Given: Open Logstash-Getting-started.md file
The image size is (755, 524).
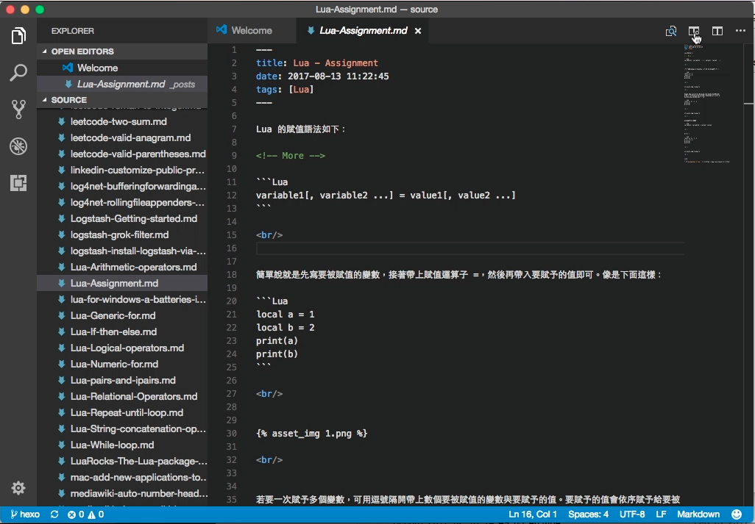Looking at the screenshot, I should point(122,219).
